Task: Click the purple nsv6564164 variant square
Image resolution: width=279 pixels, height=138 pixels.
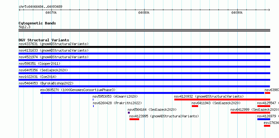Action: [x=129, y=113]
